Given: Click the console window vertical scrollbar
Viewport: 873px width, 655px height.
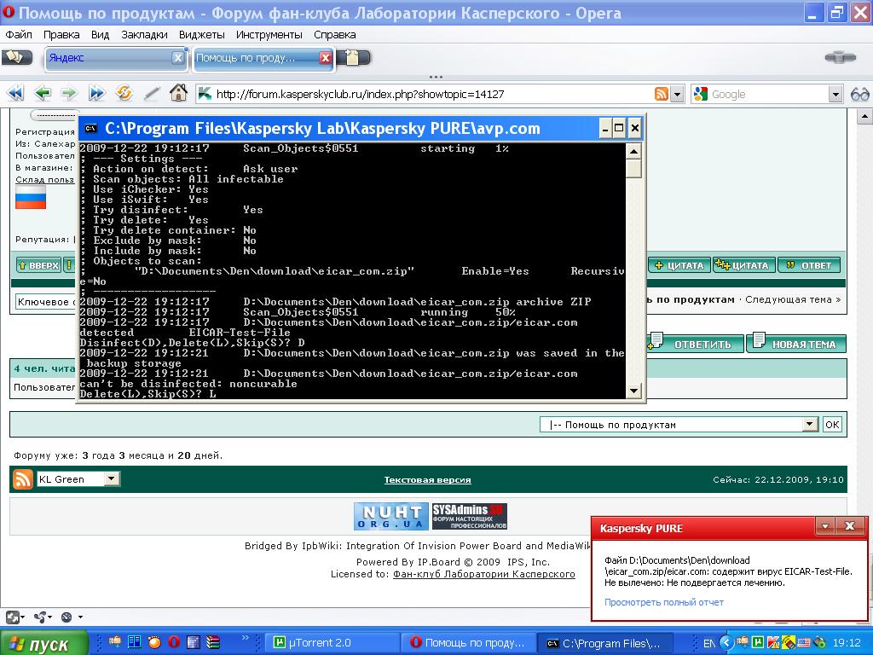Looking at the screenshot, I should (x=633, y=273).
